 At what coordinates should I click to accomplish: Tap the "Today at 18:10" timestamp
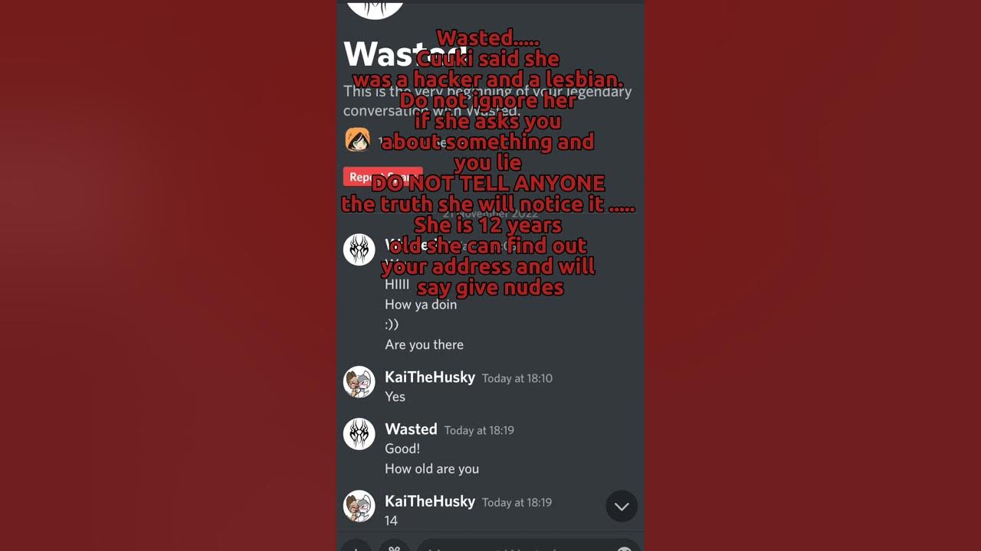click(517, 378)
